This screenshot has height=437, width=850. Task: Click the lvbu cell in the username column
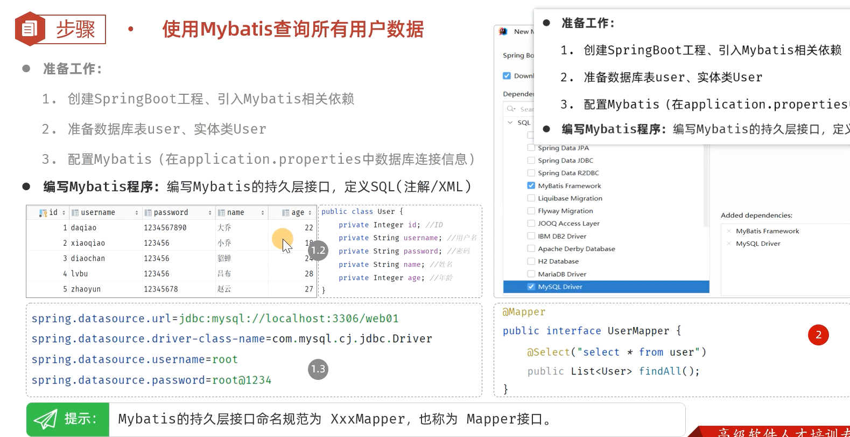click(x=79, y=274)
